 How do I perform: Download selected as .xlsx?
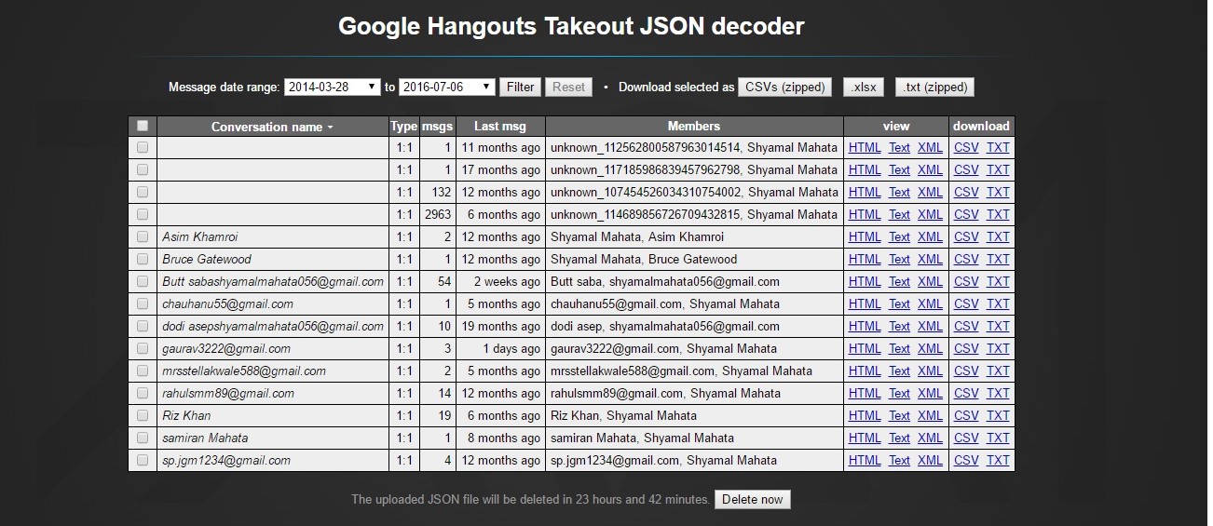pos(864,87)
